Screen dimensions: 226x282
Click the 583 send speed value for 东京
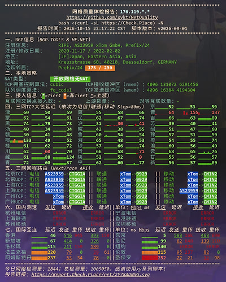[178, 236]
